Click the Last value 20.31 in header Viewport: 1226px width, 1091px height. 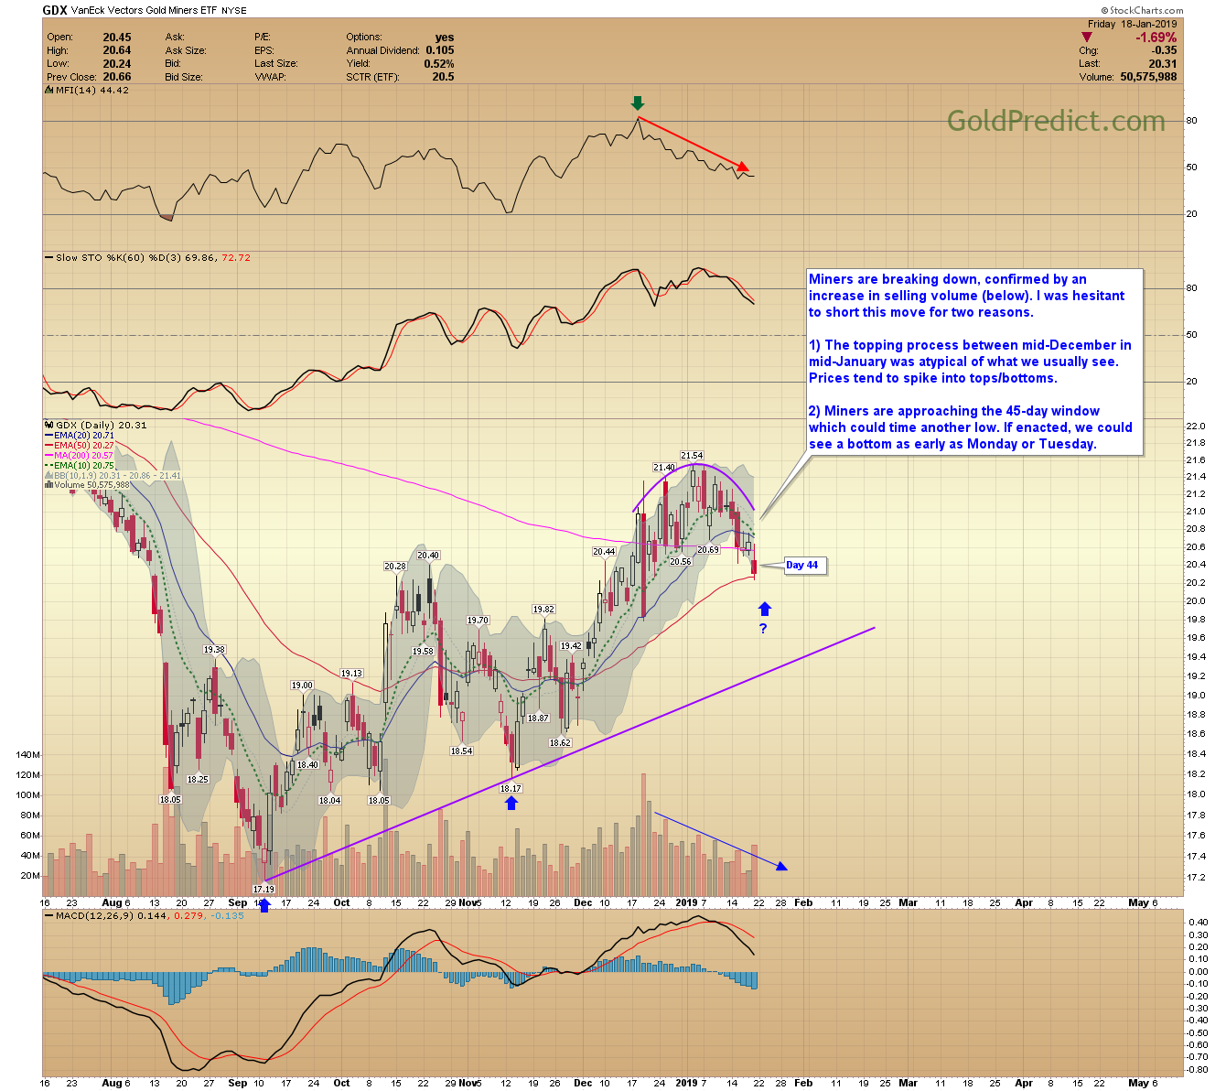[1163, 64]
